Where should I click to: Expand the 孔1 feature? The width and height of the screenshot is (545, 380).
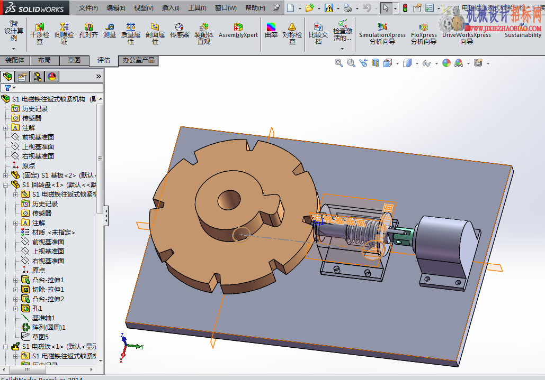(16, 309)
